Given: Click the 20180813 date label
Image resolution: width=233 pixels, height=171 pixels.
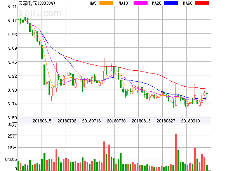Looking at the screenshot, I should click(x=141, y=121).
